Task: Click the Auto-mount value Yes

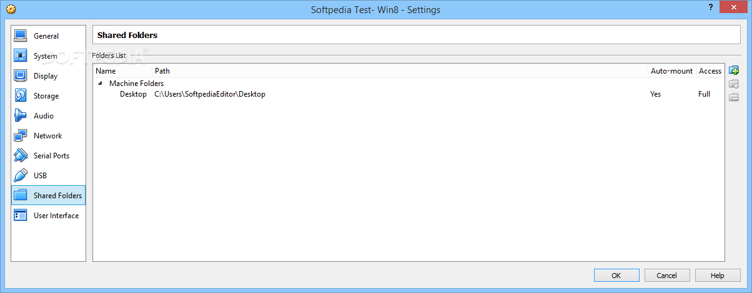Action: 655,94
